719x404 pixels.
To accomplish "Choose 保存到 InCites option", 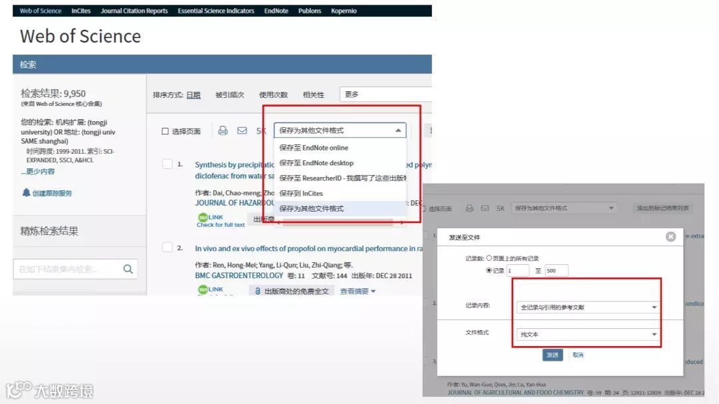I will pos(340,193).
